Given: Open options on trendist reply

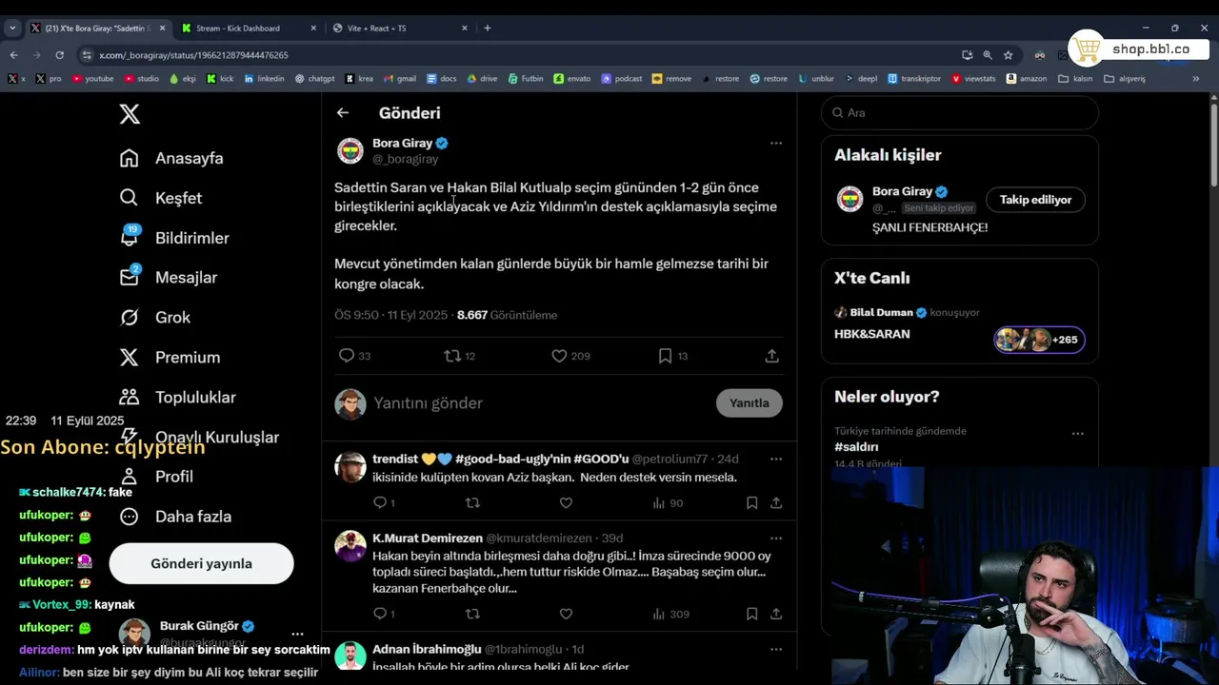Looking at the screenshot, I should [x=776, y=460].
